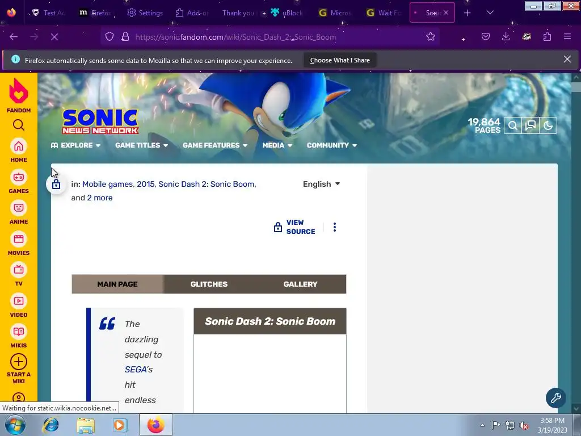Viewport: 581px width, 436px height.
Task: Follow the SEGA link in the quote
Action: (136, 370)
